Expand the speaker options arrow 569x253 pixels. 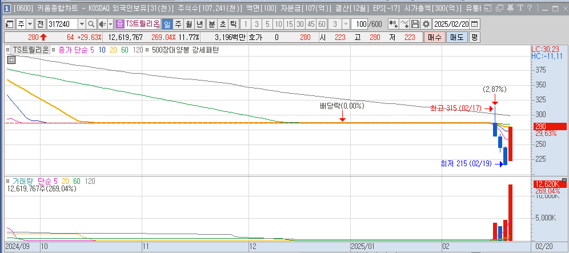point(111,25)
